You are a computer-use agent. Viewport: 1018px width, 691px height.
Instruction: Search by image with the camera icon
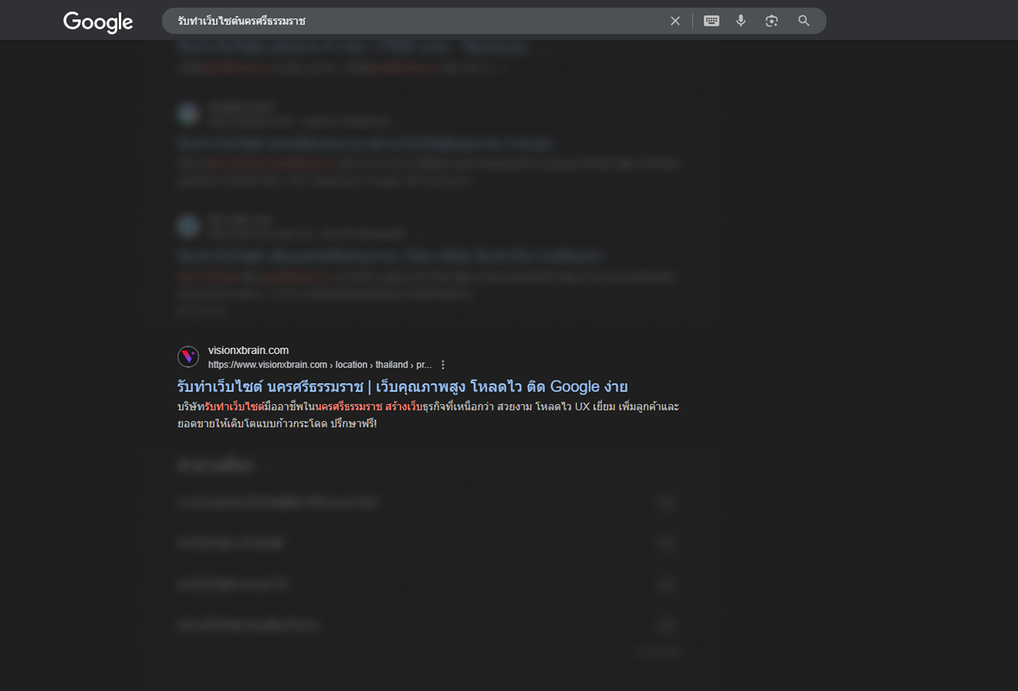click(771, 20)
